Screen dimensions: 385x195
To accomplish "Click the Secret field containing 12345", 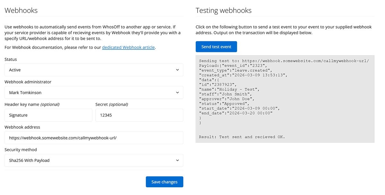I will click(x=139, y=115).
